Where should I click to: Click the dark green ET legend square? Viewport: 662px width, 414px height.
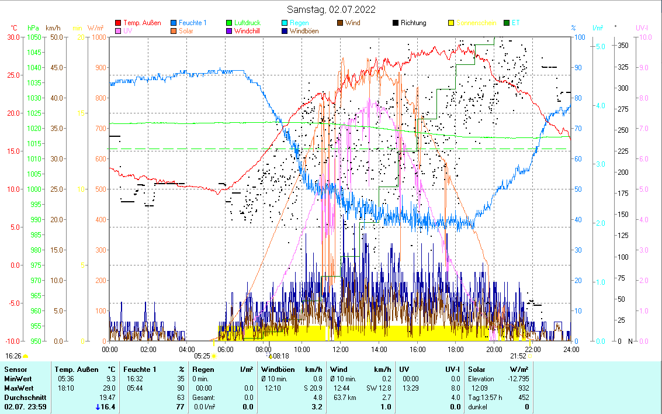(506, 23)
